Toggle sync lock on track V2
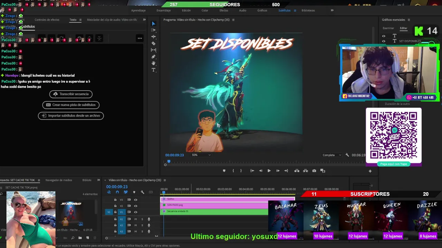 tap(129, 206)
